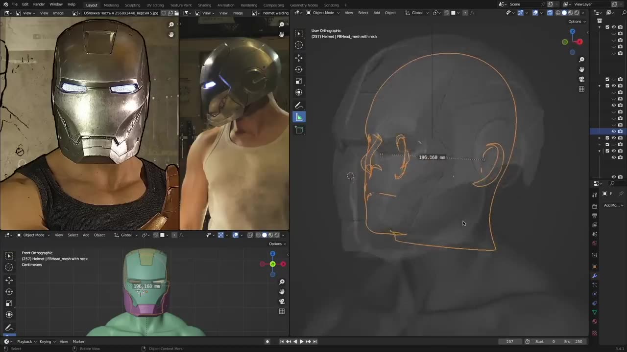Click Add menu in main viewport header
This screenshot has height=352, width=627.
click(377, 13)
